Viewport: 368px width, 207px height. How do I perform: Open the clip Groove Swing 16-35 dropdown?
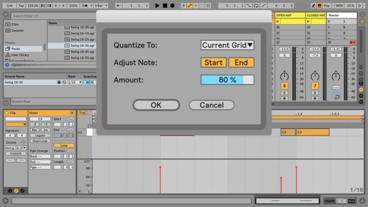point(16,148)
